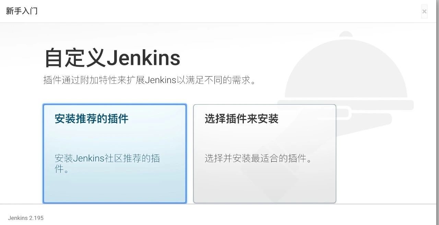Click the blank header bar next to 新手入门
Viewport: 439px width, 225px height.
point(226,11)
